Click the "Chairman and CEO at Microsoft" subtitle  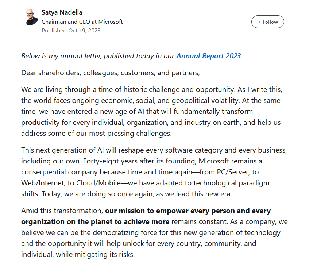[82, 22]
